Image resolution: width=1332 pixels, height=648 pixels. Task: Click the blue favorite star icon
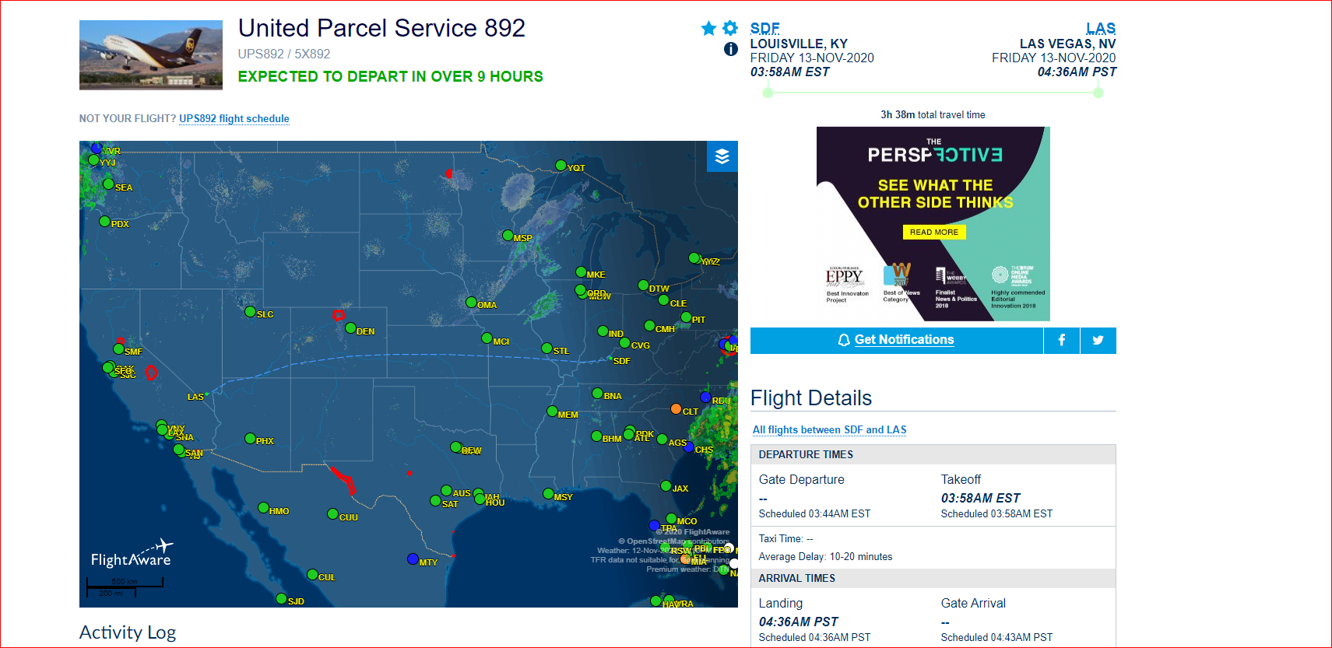(708, 29)
